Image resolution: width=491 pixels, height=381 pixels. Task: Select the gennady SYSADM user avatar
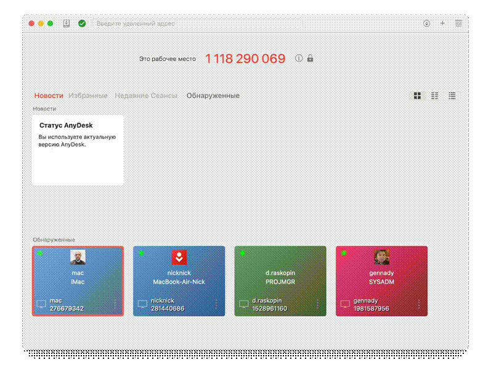pyautogui.click(x=381, y=258)
